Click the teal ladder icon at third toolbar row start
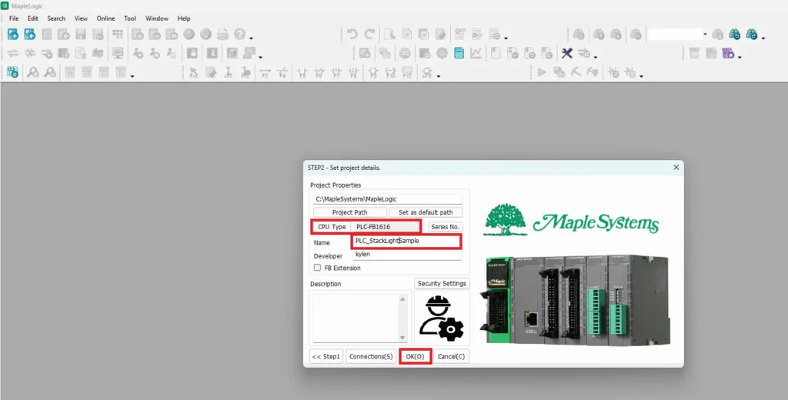Viewport: 788px width, 400px height. (12, 72)
